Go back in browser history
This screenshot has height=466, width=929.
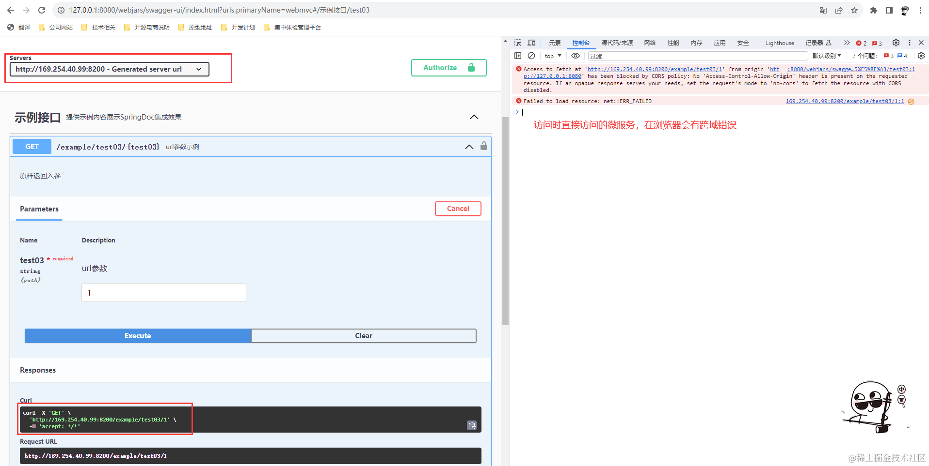coord(11,10)
